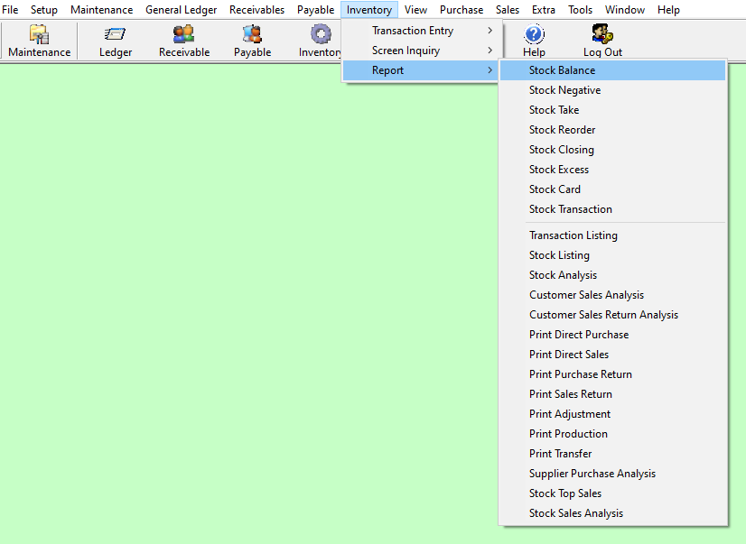
Task: Click the Inventory gear toolbar icon
Action: [x=319, y=41]
